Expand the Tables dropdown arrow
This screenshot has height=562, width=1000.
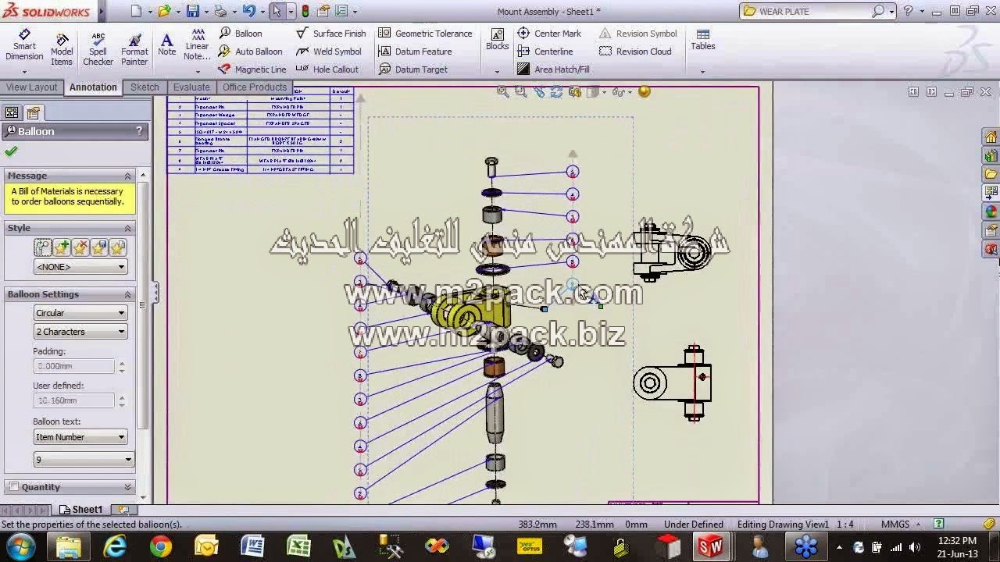click(702, 72)
